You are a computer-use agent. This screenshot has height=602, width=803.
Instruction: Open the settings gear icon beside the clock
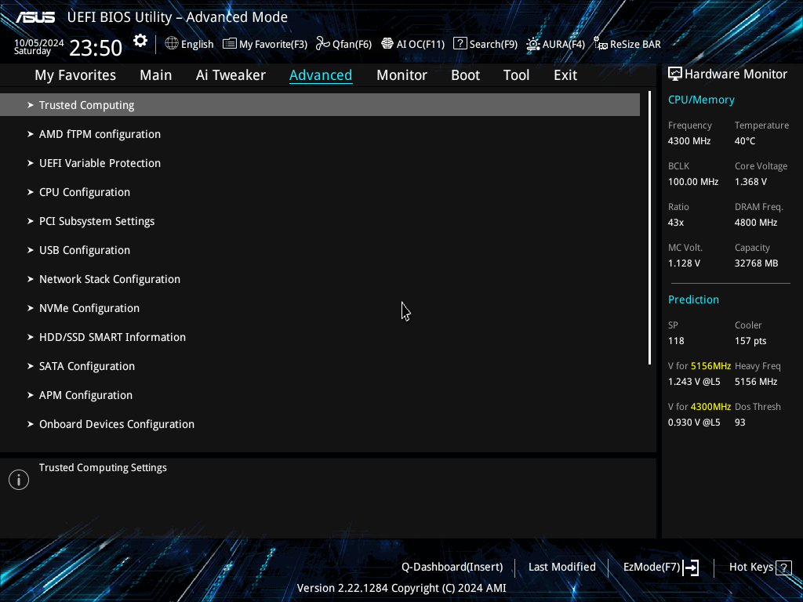point(140,41)
